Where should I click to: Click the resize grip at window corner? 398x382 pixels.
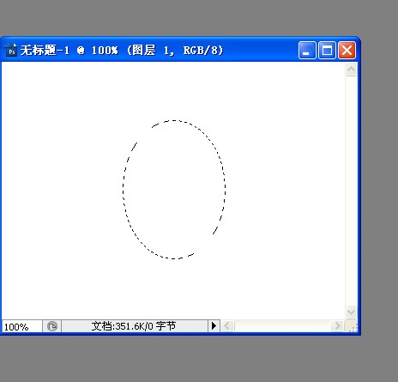click(353, 327)
